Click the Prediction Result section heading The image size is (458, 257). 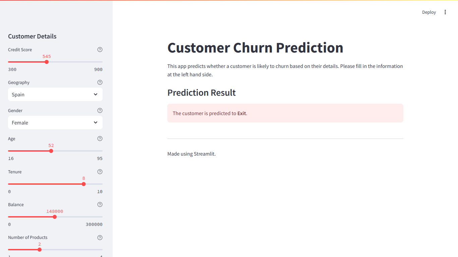coord(202,93)
